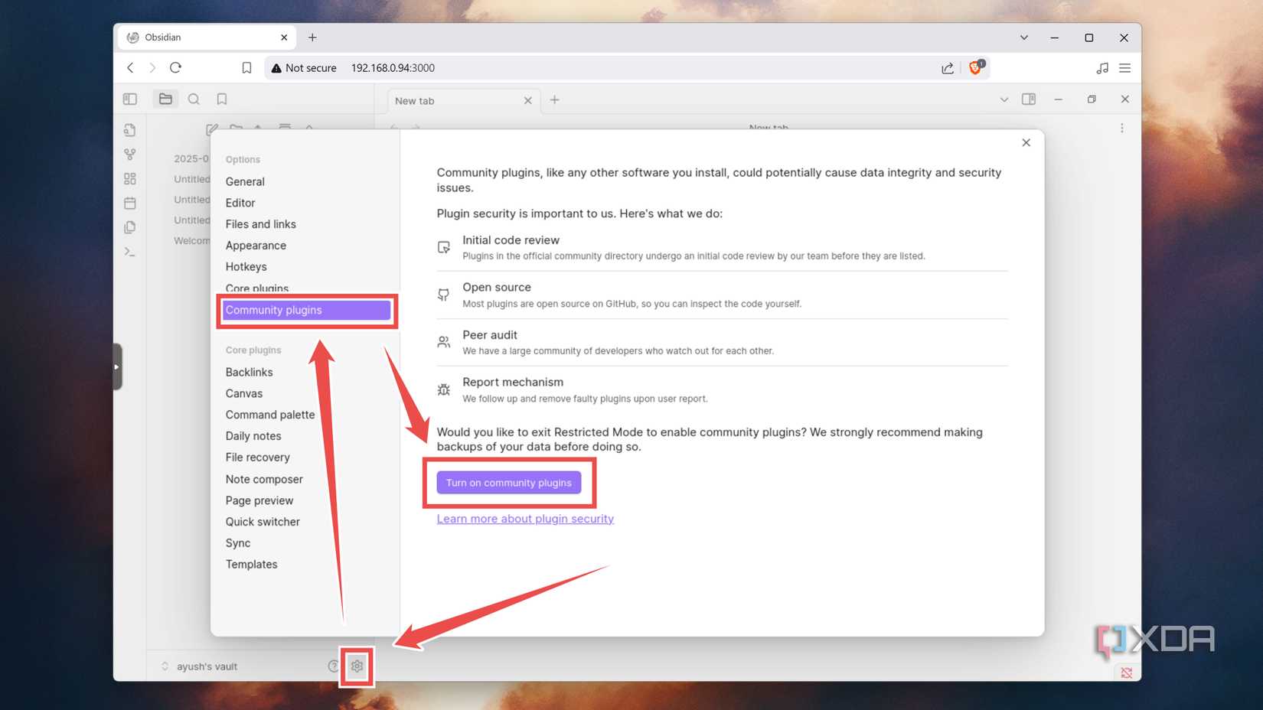Add a new Obsidian tab with plus
Screen dimensions: 1263x710
(555, 100)
